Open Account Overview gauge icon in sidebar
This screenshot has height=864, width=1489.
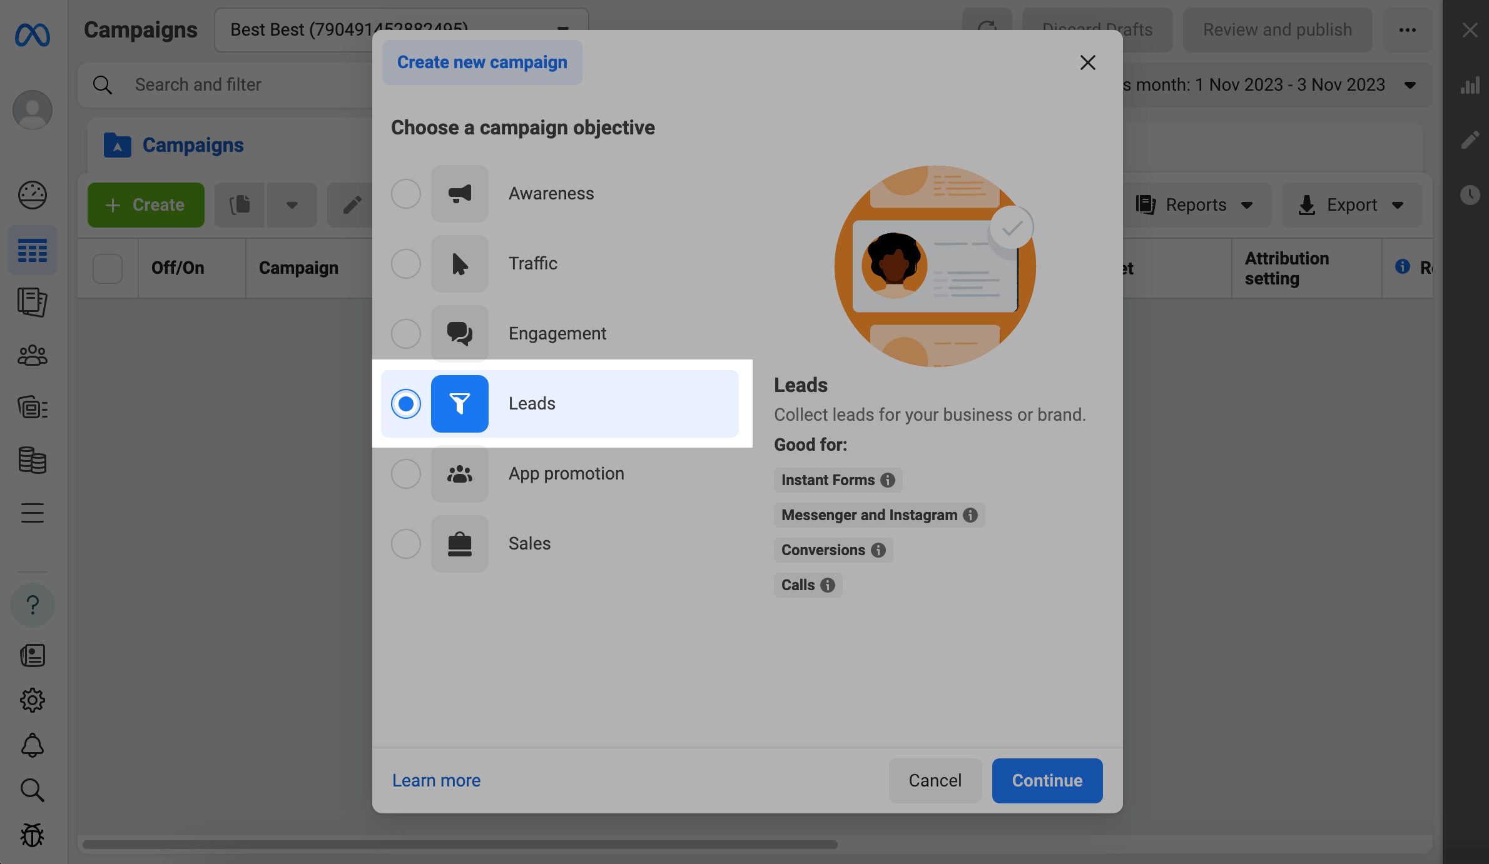[x=33, y=195]
